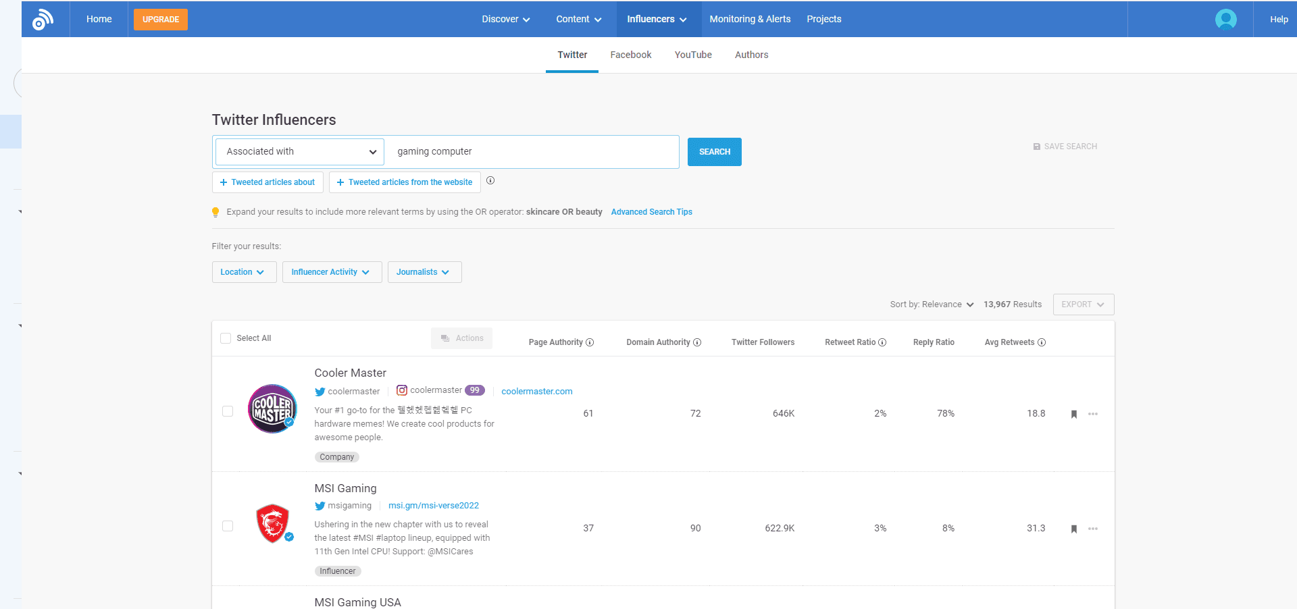Viewport: 1297px width, 609px height.
Task: Select the Cooler Master row checkbox
Action: [x=227, y=411]
